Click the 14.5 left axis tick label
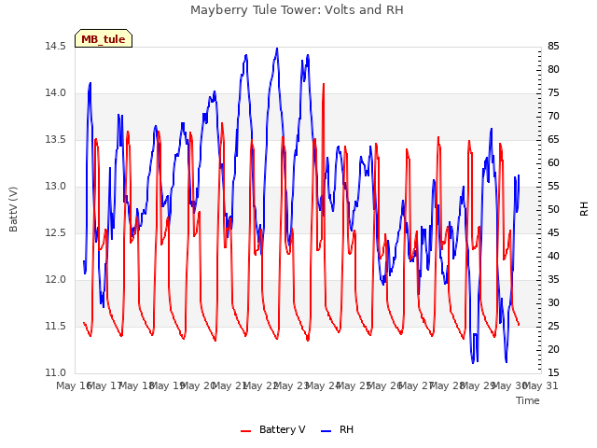597x448 pixels. tap(56, 47)
